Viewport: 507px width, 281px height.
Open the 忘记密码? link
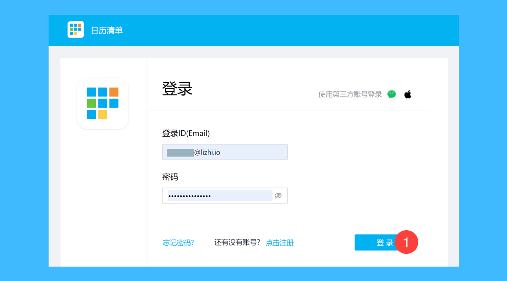[x=178, y=243]
